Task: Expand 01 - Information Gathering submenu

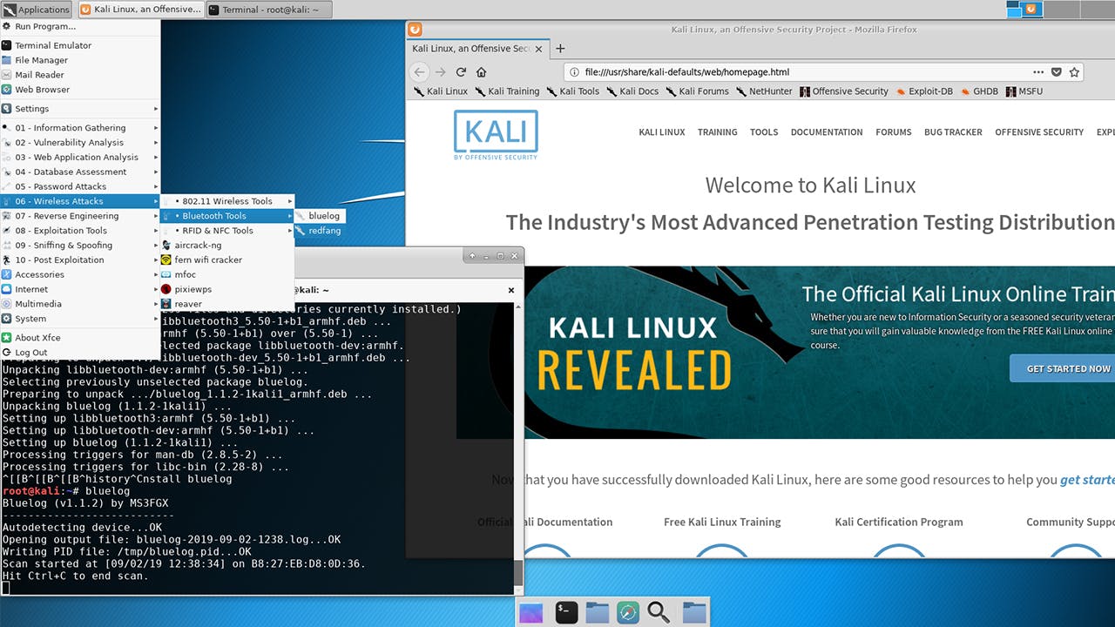Action: [80, 128]
